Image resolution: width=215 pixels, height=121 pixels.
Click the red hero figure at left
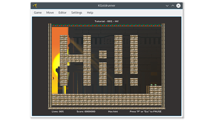[x=53, y=78]
